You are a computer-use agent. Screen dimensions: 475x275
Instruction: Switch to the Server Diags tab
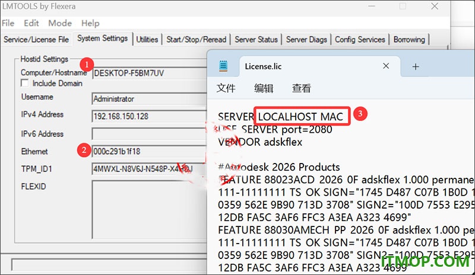[306, 39]
